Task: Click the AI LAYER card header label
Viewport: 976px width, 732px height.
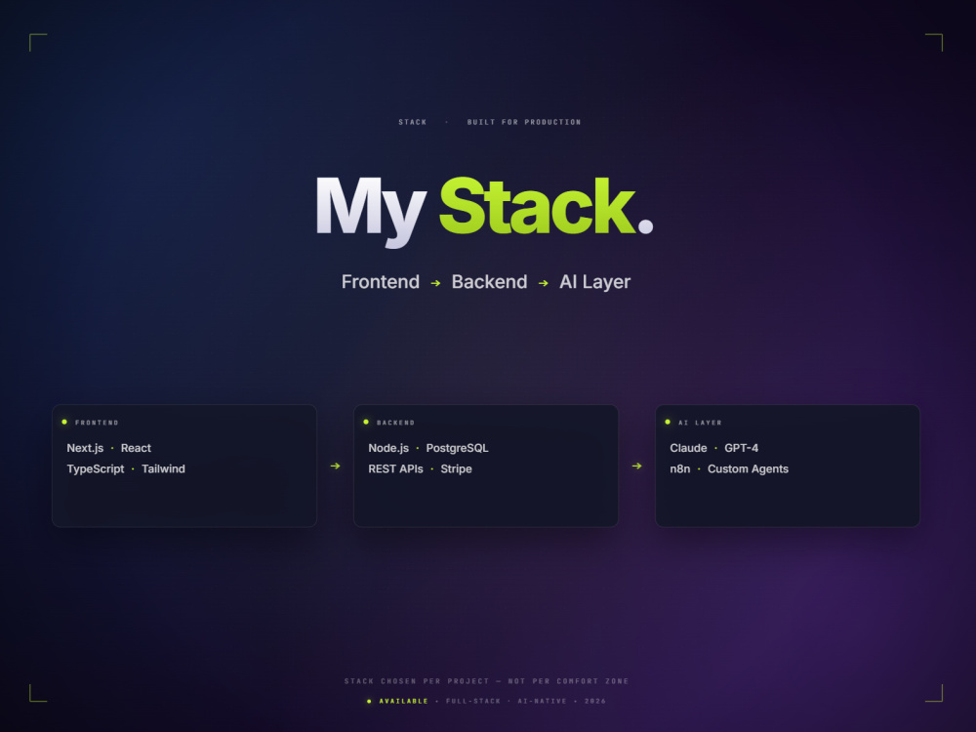Action: coord(700,423)
